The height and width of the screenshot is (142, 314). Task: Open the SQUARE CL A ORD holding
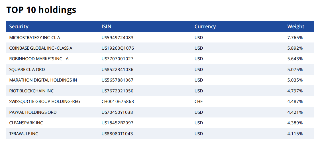pos(27,70)
